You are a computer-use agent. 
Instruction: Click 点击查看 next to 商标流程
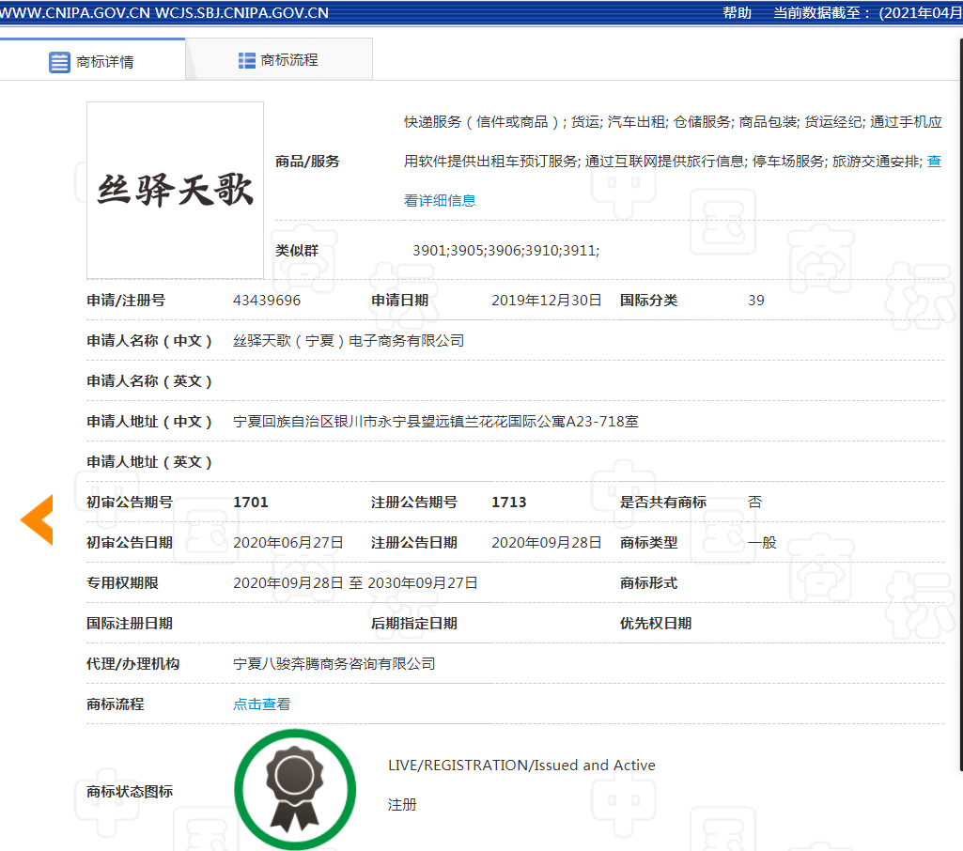261,704
